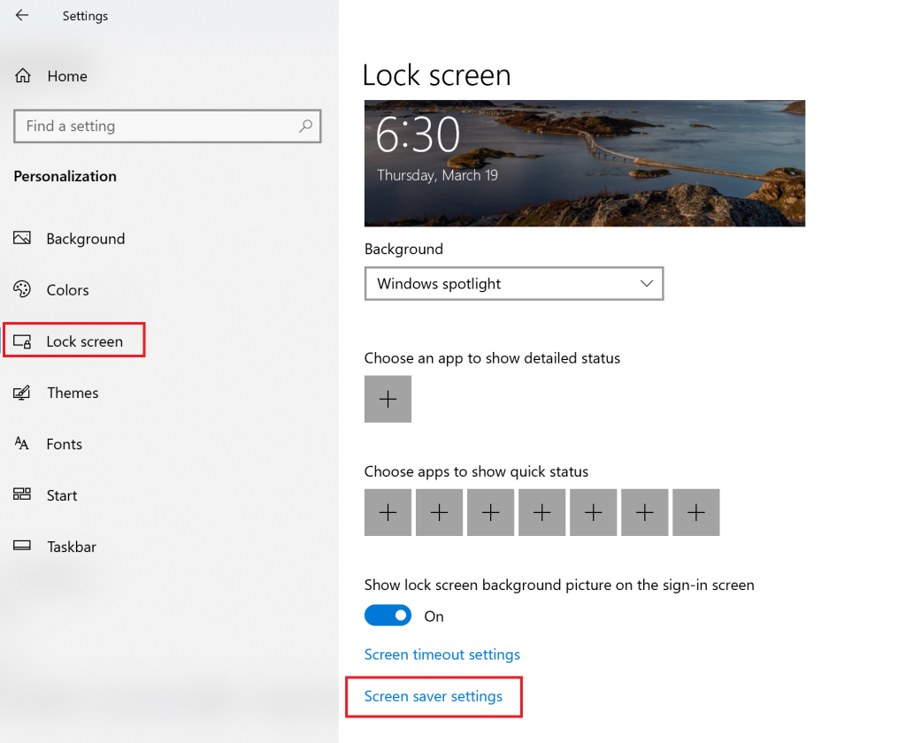
Task: Click the lock screen preview image
Action: coord(585,163)
